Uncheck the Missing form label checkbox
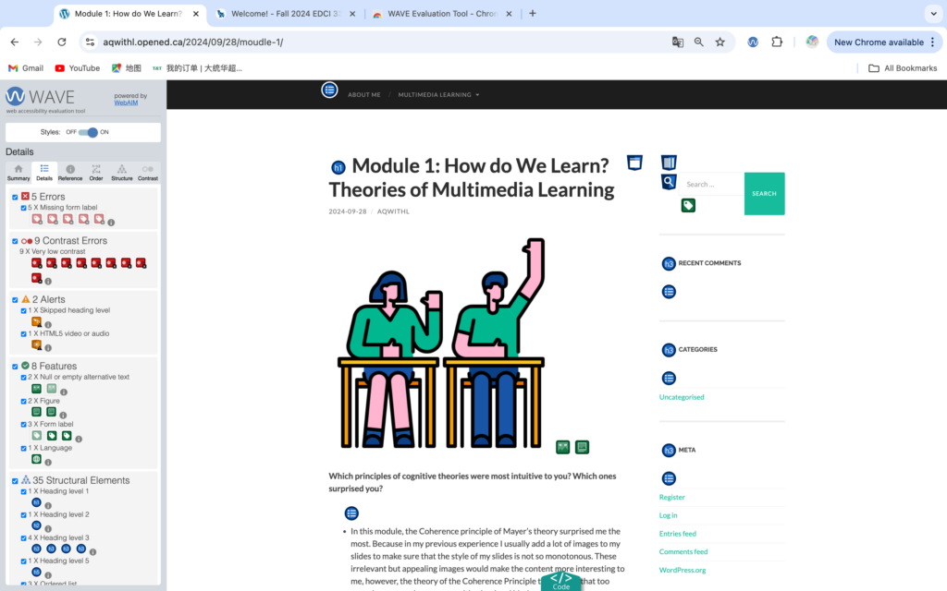Image resolution: width=947 pixels, height=591 pixels. click(x=23, y=208)
